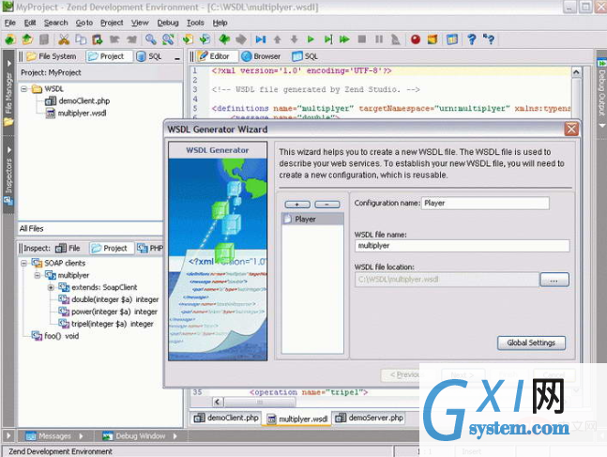Screen dimensions: 607x457
Task: Click the Step Over play-bar icon
Action: (327, 39)
